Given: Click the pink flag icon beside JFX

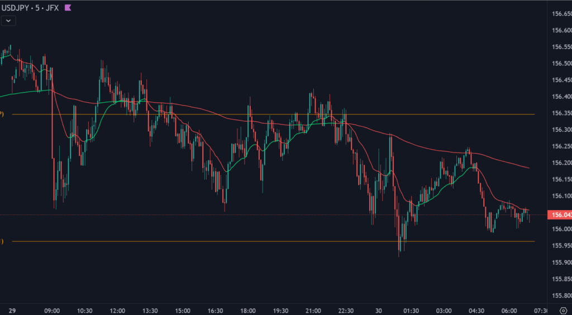Looking at the screenshot, I should [68, 8].
